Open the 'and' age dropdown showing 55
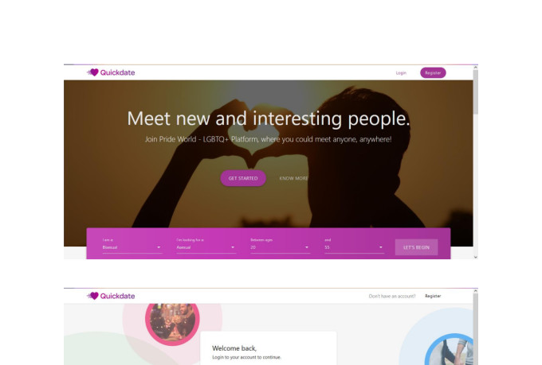This screenshot has height=365, width=542. (355, 247)
